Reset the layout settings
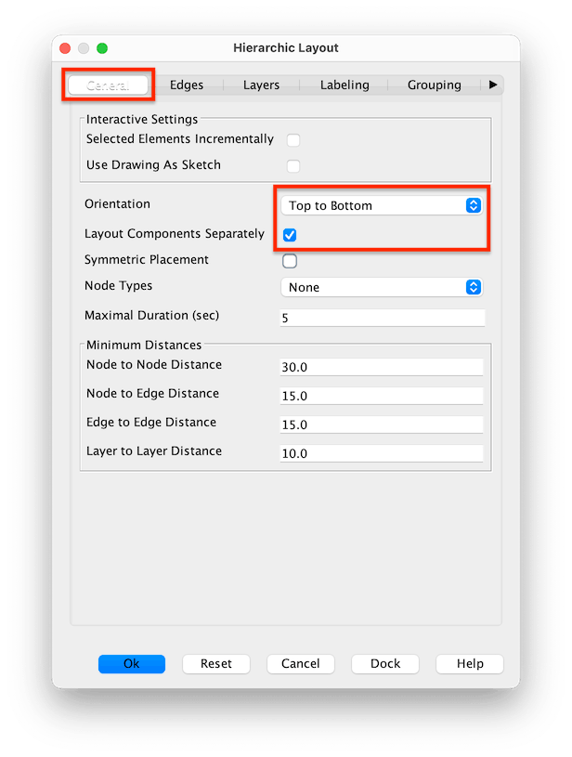Image resolution: width=572 pixels, height=757 pixels. [216, 664]
